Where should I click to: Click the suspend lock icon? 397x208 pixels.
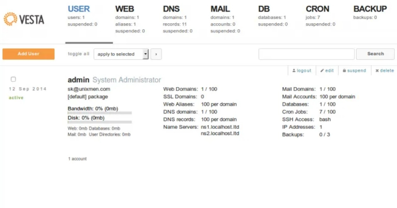pos(344,71)
